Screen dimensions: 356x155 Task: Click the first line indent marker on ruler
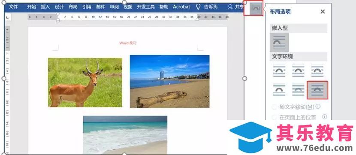pyautogui.click(x=58, y=15)
